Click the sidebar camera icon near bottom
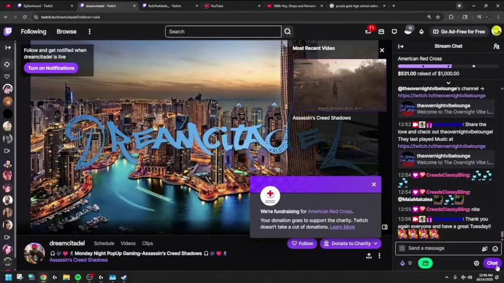This screenshot has width=504, height=283. click(x=7, y=237)
